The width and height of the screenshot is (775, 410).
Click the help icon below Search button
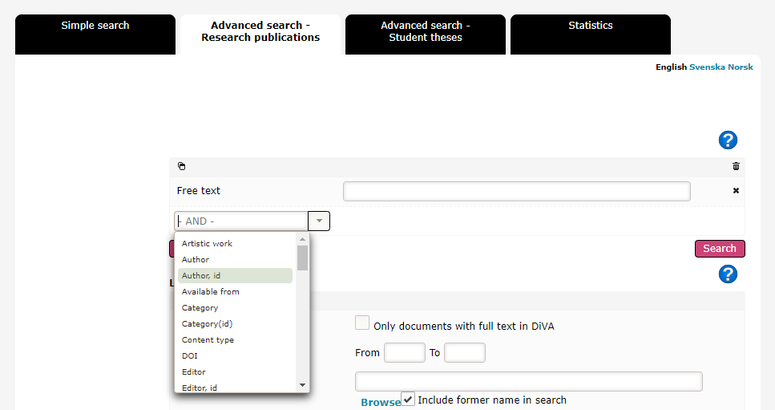[x=727, y=274]
